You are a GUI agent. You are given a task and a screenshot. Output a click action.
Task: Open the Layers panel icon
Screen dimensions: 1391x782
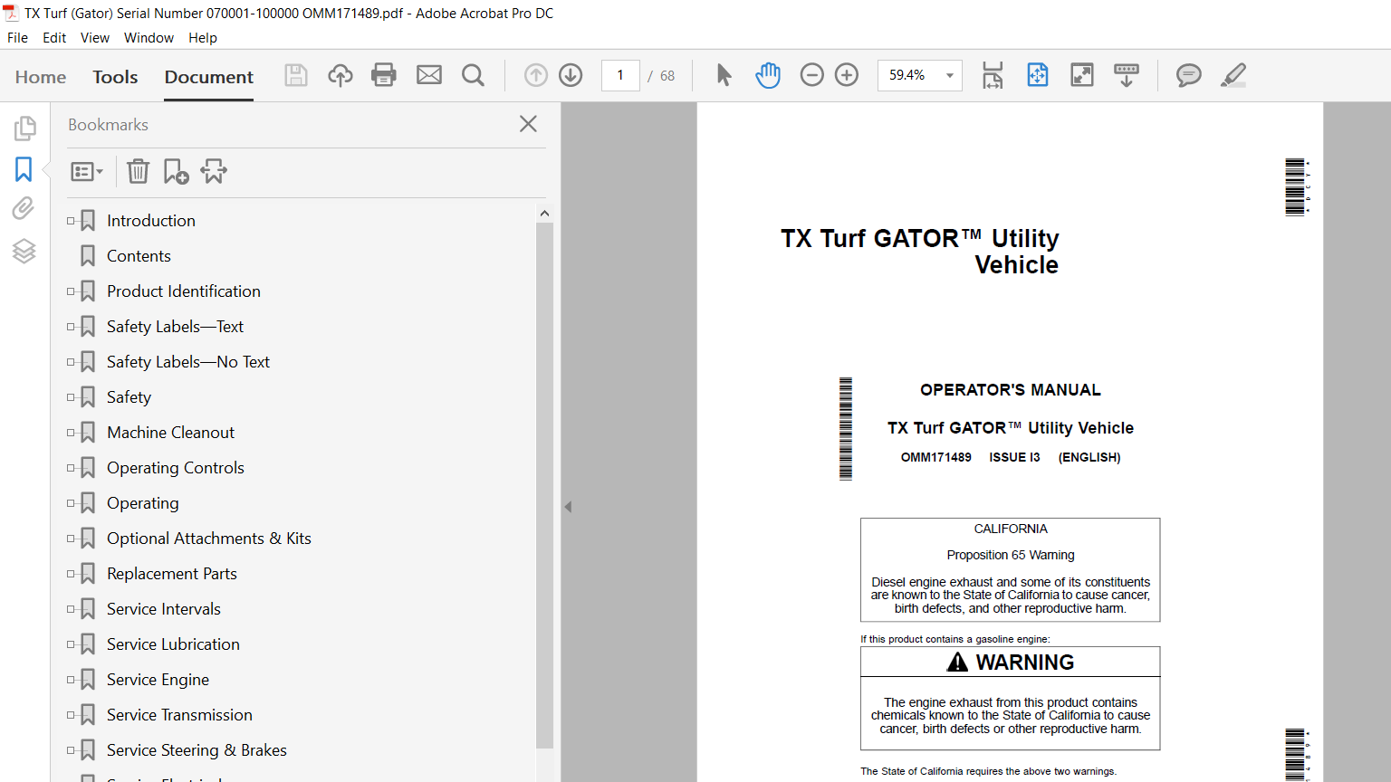pos(24,251)
